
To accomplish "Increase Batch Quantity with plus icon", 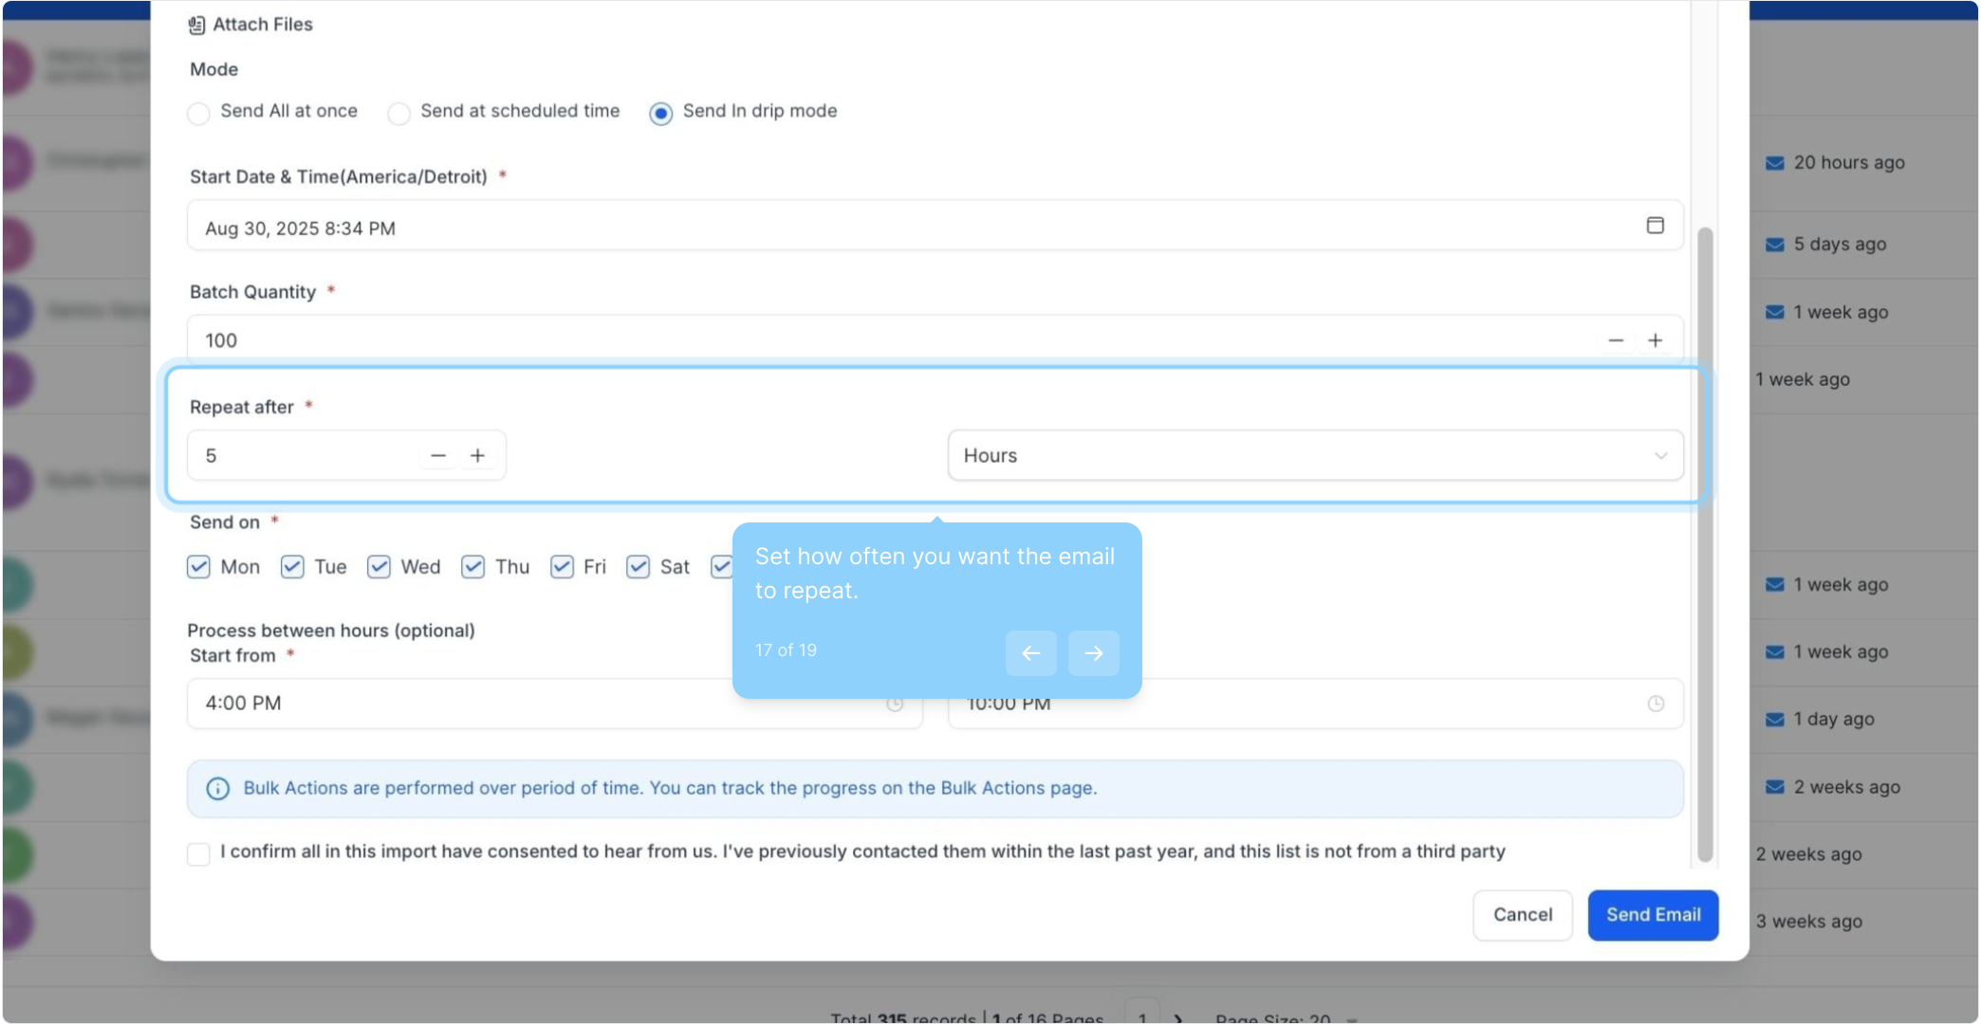I will pos(1656,340).
